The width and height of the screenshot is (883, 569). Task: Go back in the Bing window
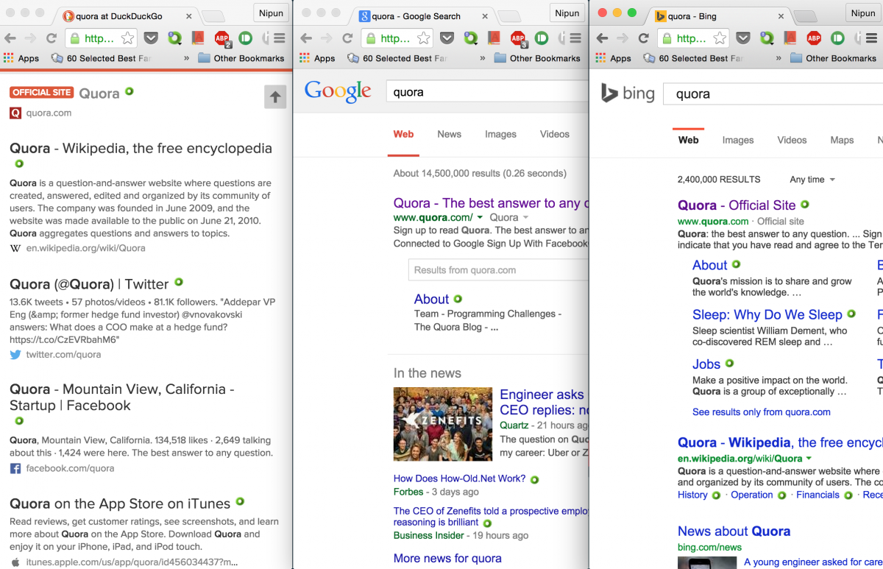(603, 38)
